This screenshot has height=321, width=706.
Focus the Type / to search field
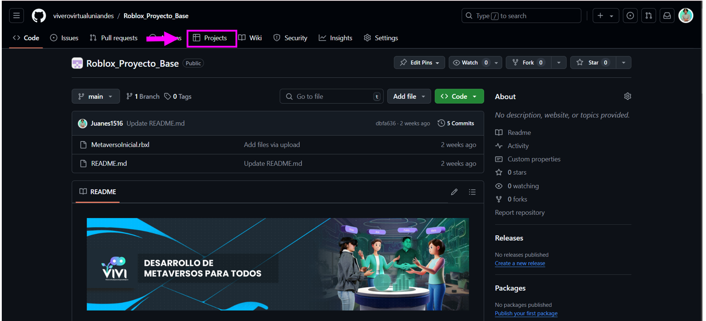521,16
